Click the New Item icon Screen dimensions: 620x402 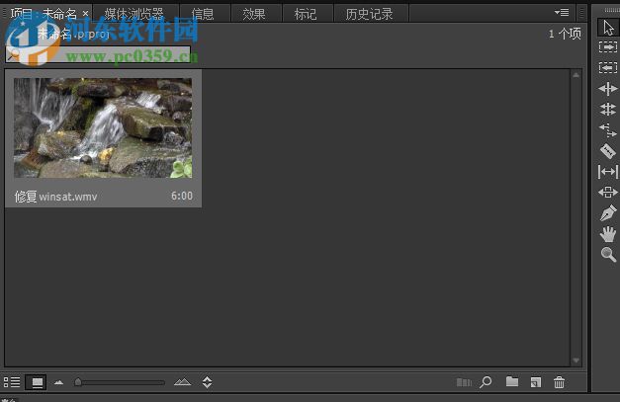point(536,382)
